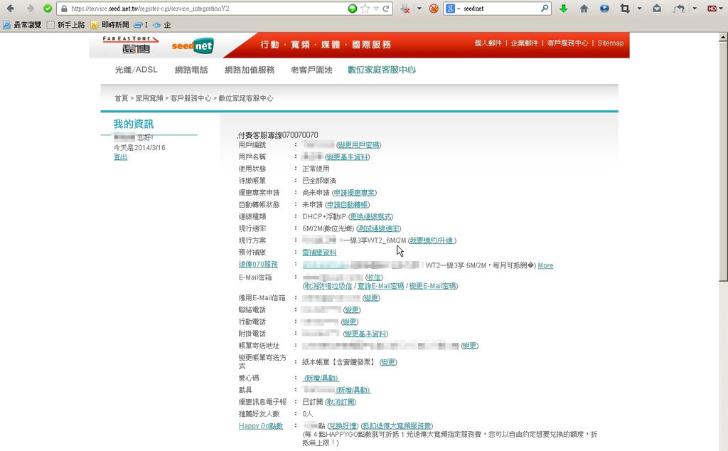Click the 更換連線模式 link

pyautogui.click(x=371, y=217)
